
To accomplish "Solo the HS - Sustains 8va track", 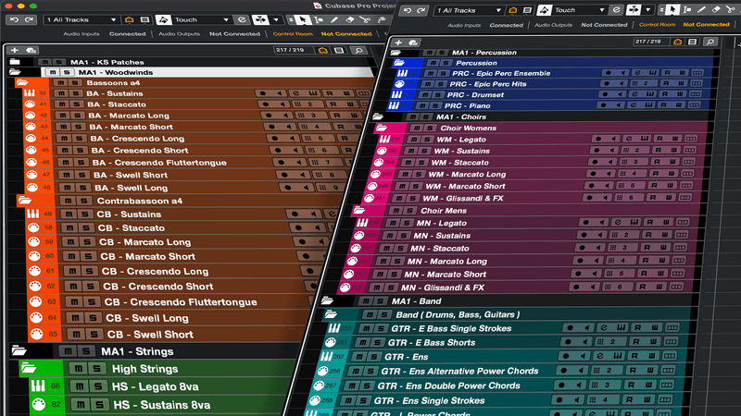I will tap(99, 405).
